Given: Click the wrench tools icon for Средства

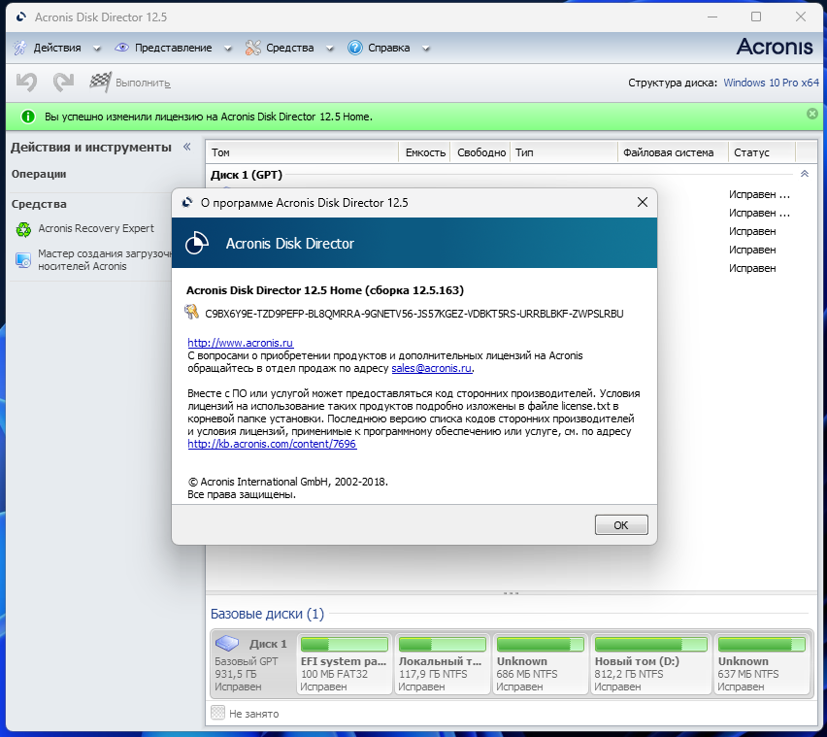Looking at the screenshot, I should click(x=252, y=48).
